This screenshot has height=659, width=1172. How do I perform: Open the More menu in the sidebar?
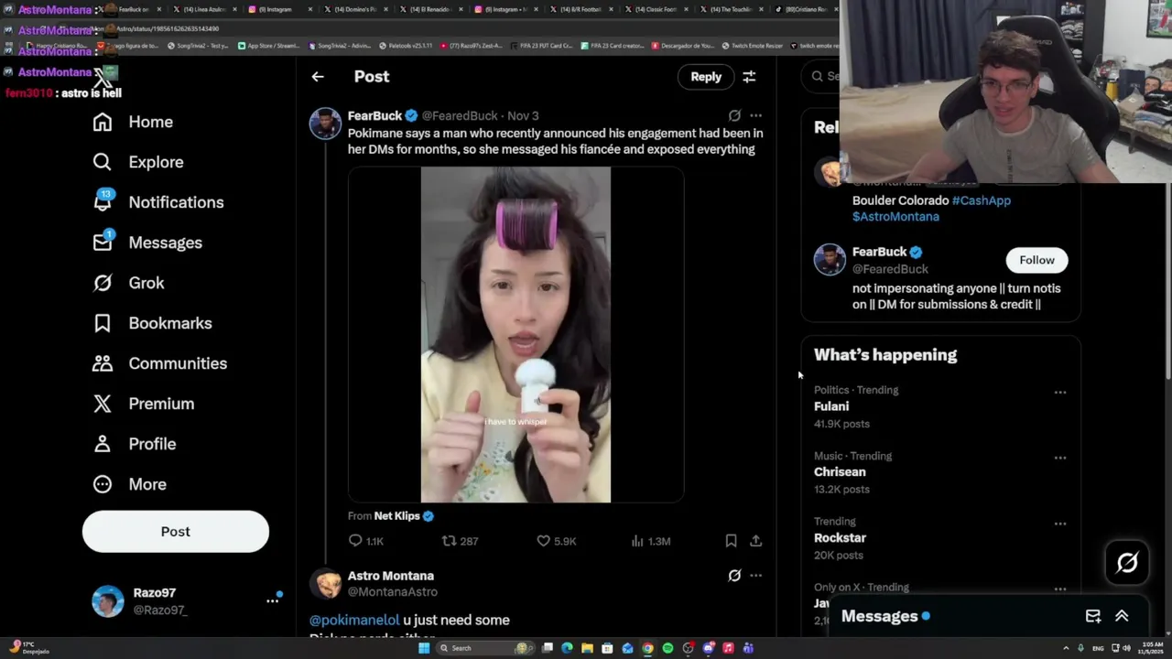[x=129, y=484]
